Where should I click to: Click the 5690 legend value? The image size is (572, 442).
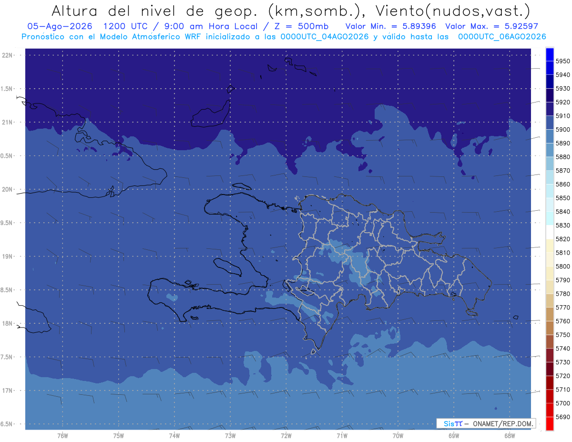(562, 417)
